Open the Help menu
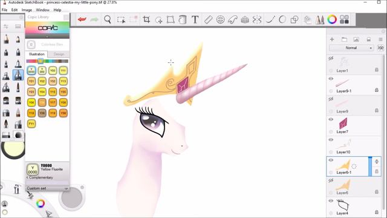The width and height of the screenshot is (387, 218). click(57, 10)
